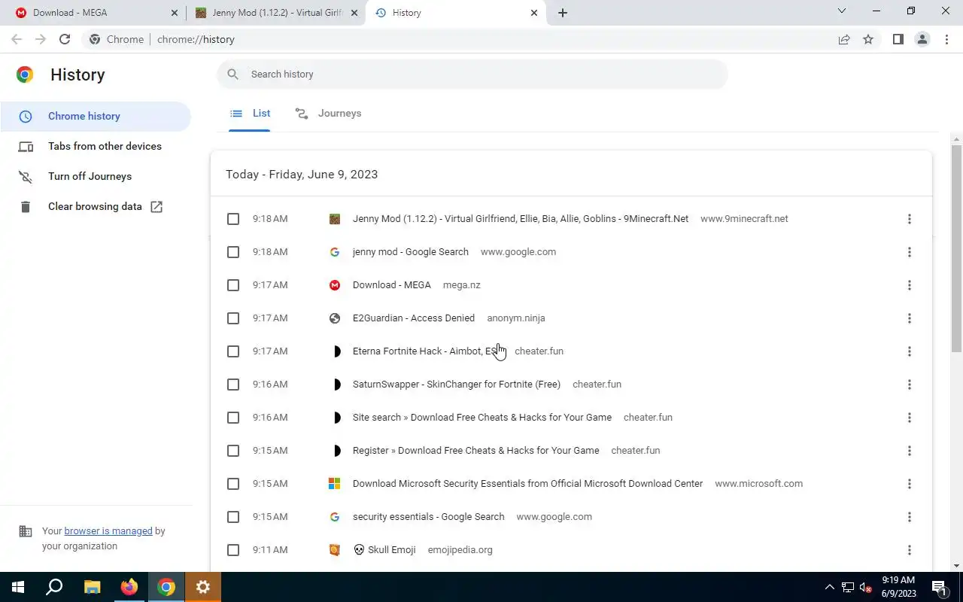
Task: Reload the history page
Action: point(65,39)
